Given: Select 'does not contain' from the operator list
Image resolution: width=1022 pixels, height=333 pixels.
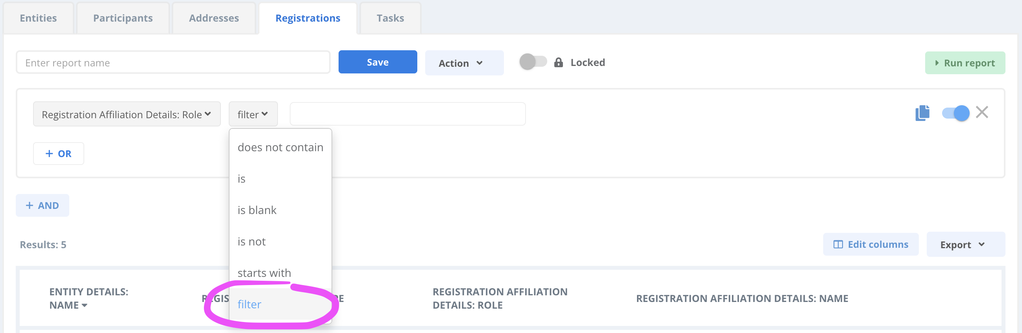Looking at the screenshot, I should 280,147.
